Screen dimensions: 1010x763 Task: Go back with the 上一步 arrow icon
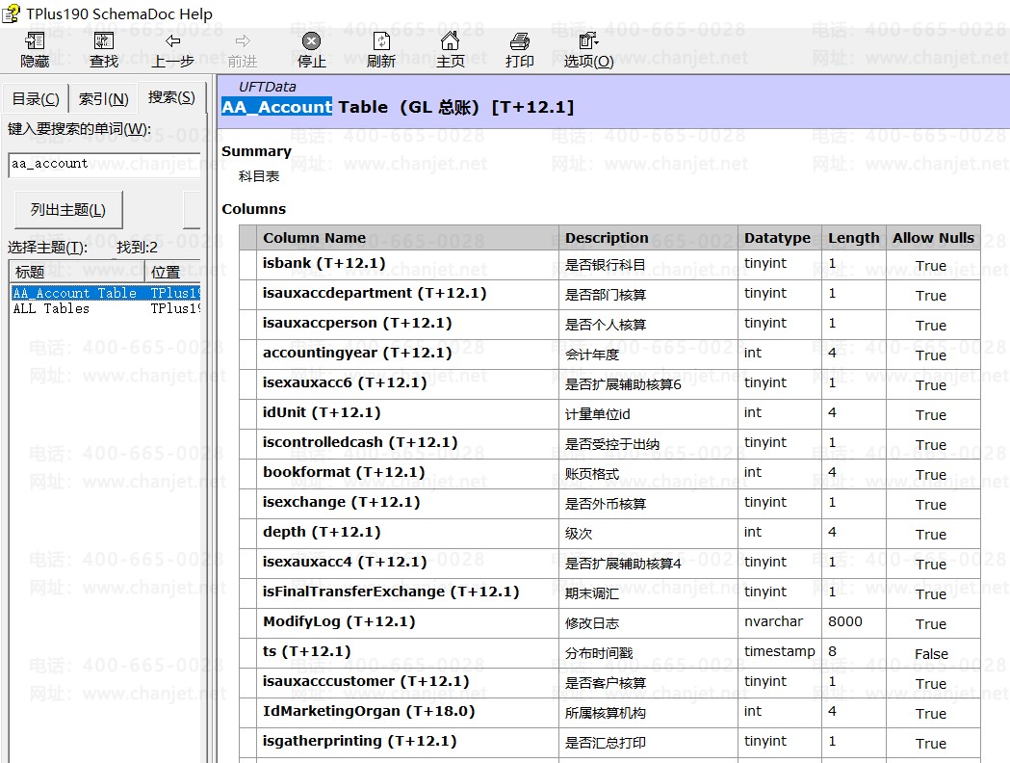click(x=172, y=41)
